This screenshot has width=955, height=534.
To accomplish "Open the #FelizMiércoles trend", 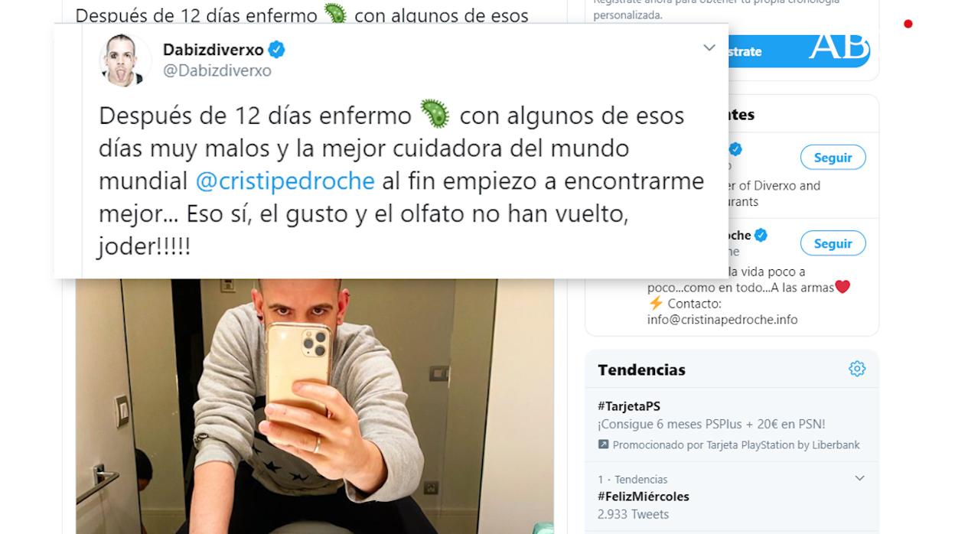I will pos(644,497).
